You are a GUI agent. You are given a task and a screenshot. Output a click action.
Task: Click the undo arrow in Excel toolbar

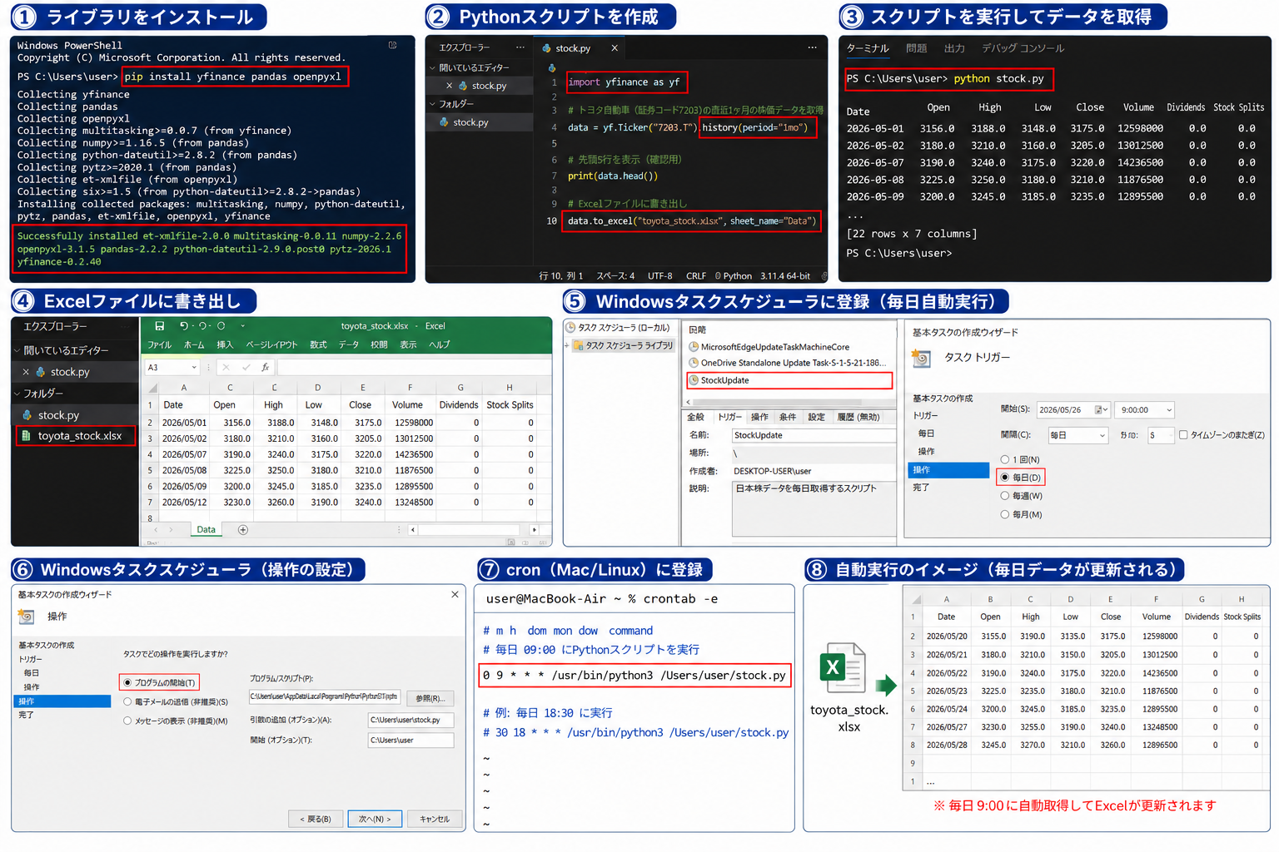pyautogui.click(x=184, y=326)
